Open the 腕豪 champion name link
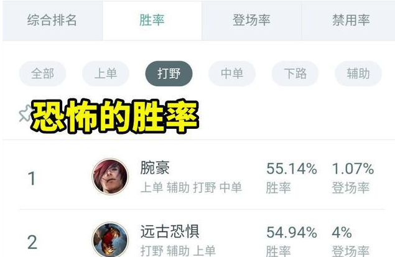Viewport: 395px width, 257px height. 155,167
